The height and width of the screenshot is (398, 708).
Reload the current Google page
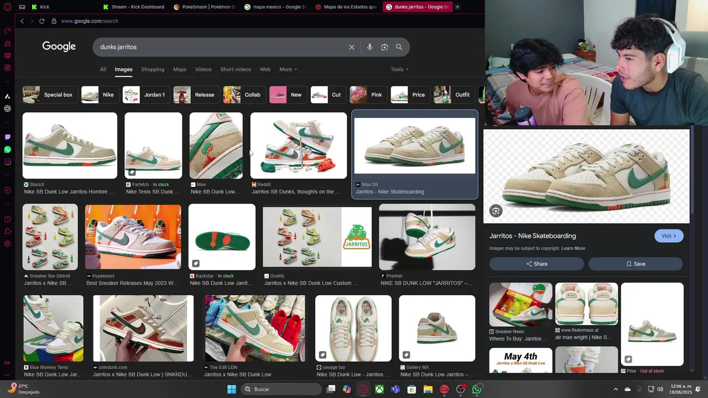pyautogui.click(x=41, y=21)
